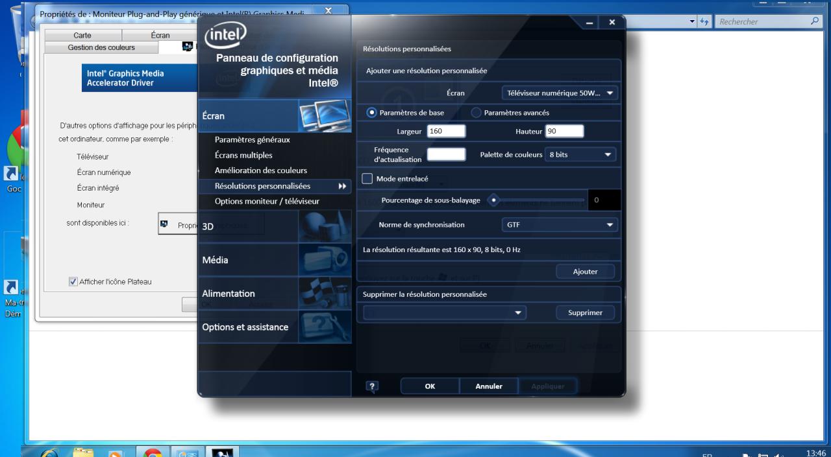Switch to Gestion des couleurs tab
This screenshot has width=831, height=457.
tap(101, 47)
